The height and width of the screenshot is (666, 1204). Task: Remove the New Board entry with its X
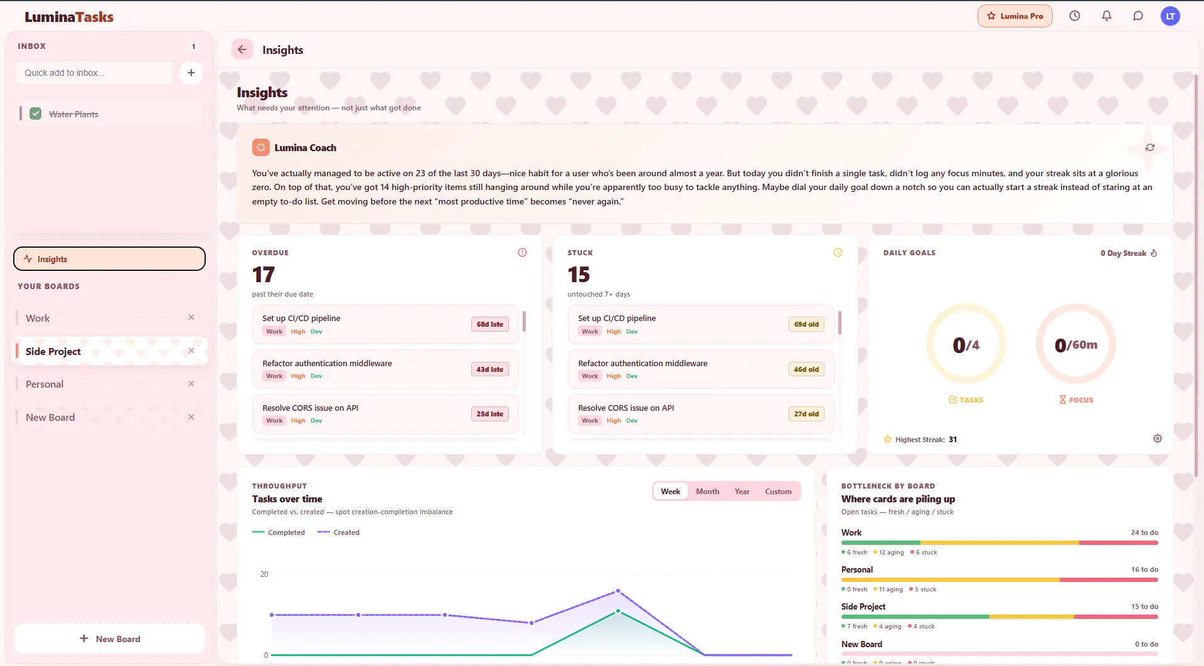pyautogui.click(x=191, y=417)
